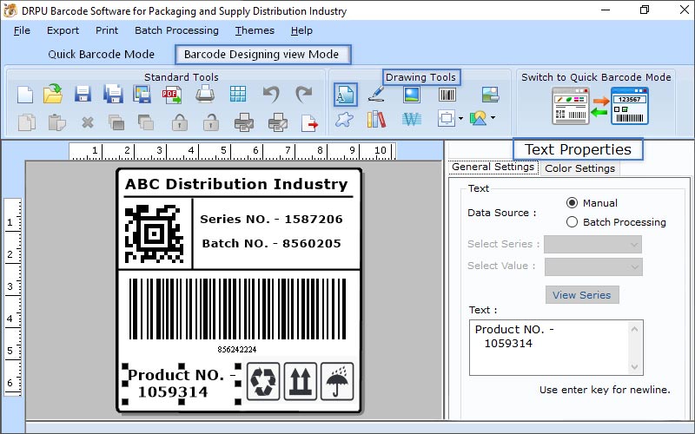Click the text box scroll down arrow

(x=634, y=366)
